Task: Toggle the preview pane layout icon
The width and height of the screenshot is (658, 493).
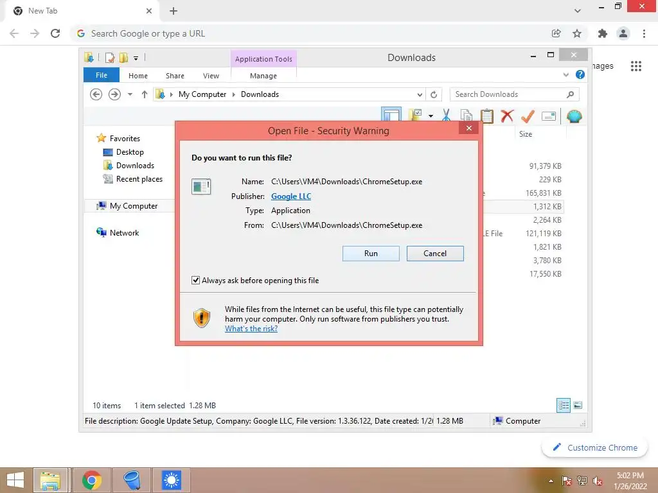Action: click(x=391, y=115)
